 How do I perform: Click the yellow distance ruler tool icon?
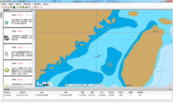point(20,7)
